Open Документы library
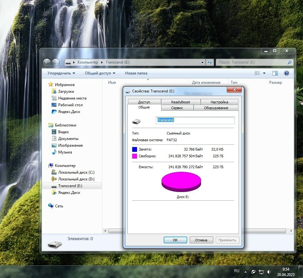 [68, 139]
